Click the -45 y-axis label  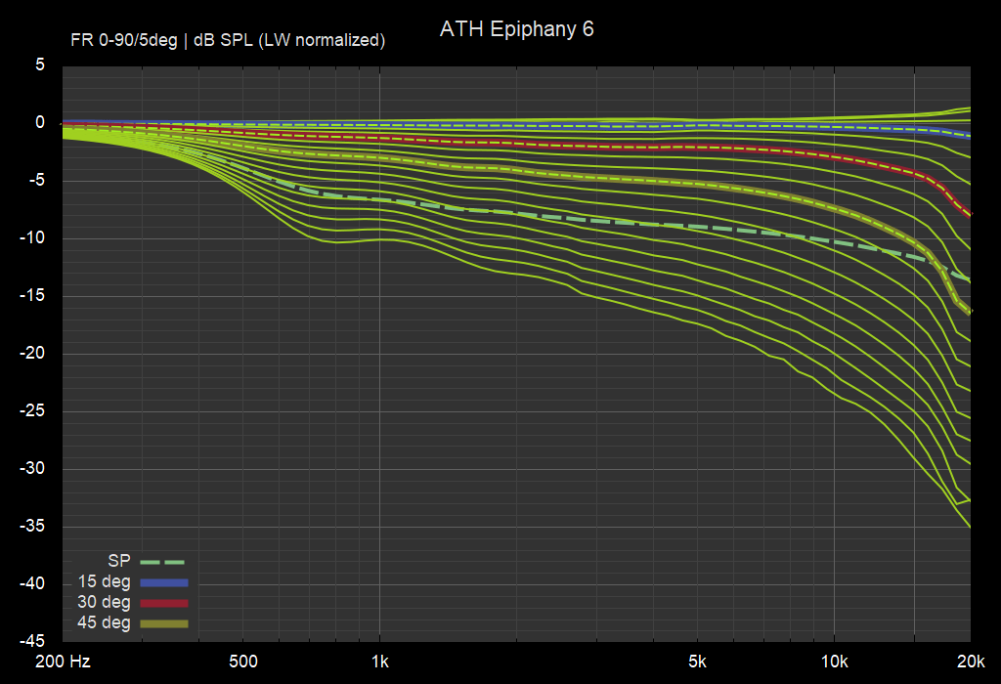click(x=32, y=641)
